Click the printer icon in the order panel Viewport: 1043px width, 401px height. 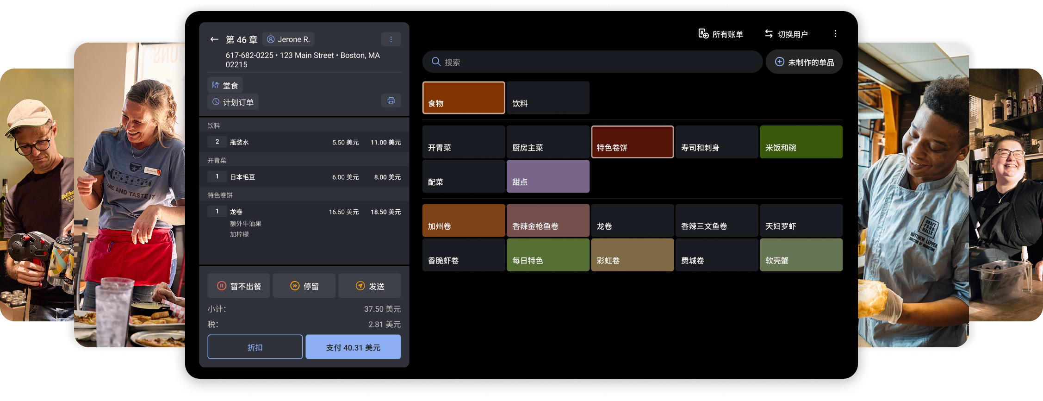point(391,101)
